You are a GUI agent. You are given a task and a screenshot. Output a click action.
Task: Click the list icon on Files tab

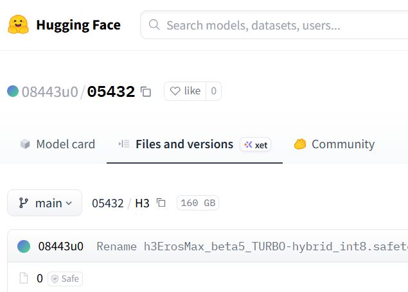124,144
